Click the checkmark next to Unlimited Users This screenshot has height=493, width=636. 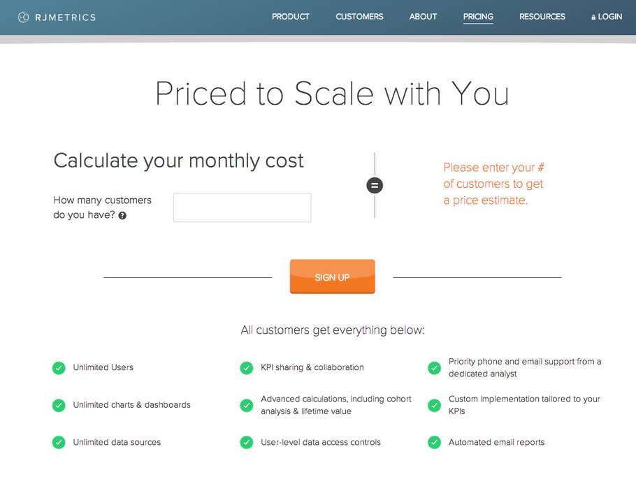59,367
